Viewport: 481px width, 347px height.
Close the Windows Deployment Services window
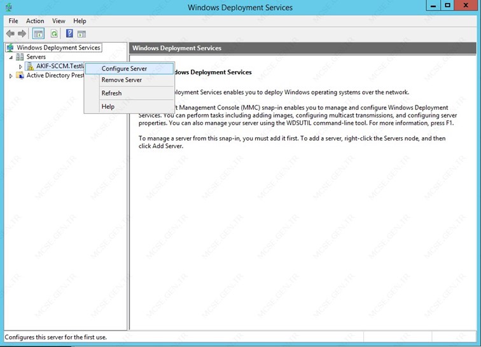pyautogui.click(x=466, y=6)
